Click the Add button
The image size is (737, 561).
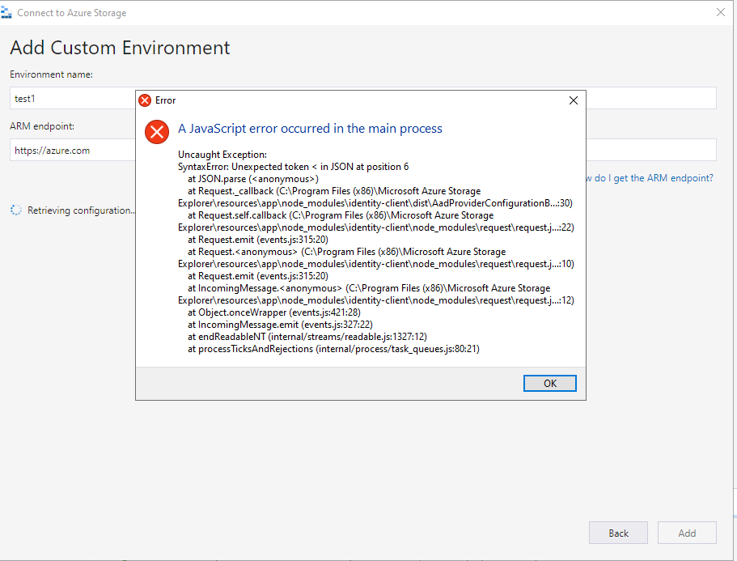tap(687, 533)
